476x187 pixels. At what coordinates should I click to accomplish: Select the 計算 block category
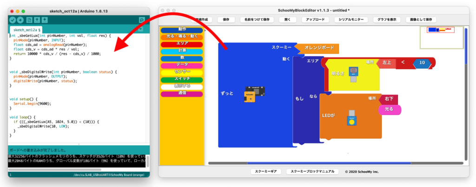click(x=182, y=51)
